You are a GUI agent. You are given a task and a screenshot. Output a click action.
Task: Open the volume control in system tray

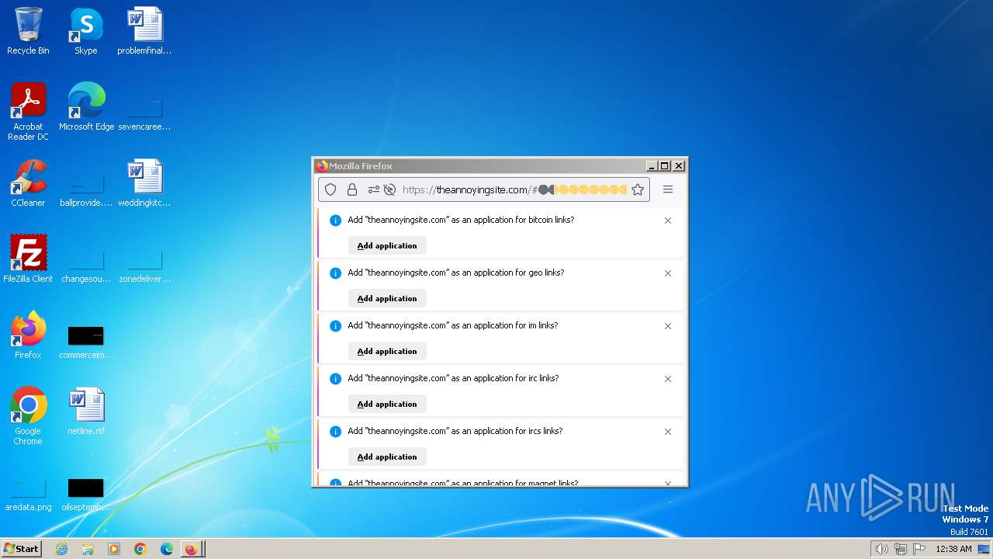click(881, 549)
